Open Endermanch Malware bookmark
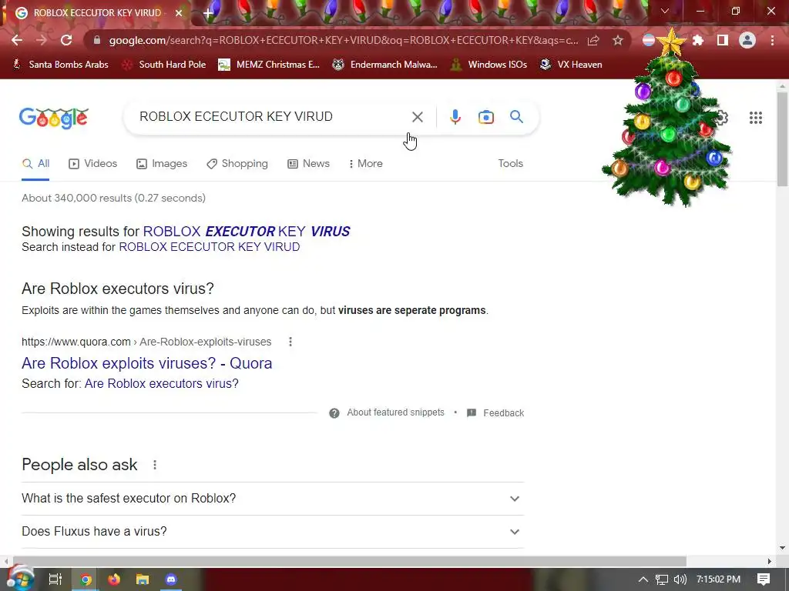789x591 pixels. pyautogui.click(x=385, y=65)
